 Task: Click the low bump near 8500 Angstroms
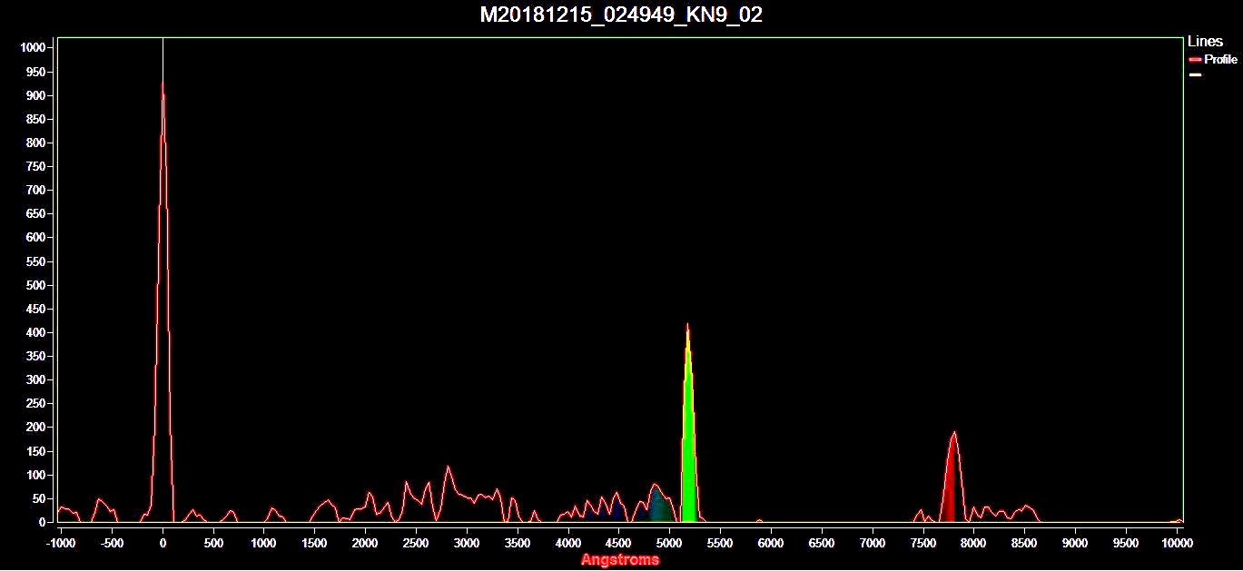click(x=1027, y=507)
